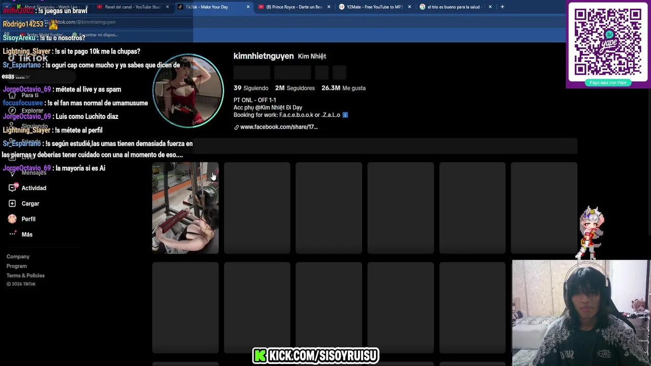The width and height of the screenshot is (651, 366).
Task: Open a new browser tab with plus
Action: [502, 7]
